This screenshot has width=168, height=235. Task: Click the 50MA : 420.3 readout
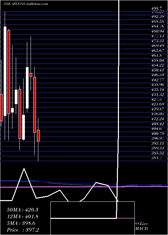tap(23, 210)
